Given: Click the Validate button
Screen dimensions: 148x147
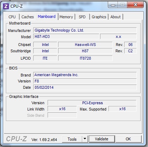Looking at the screenshot, I should click(101, 139).
